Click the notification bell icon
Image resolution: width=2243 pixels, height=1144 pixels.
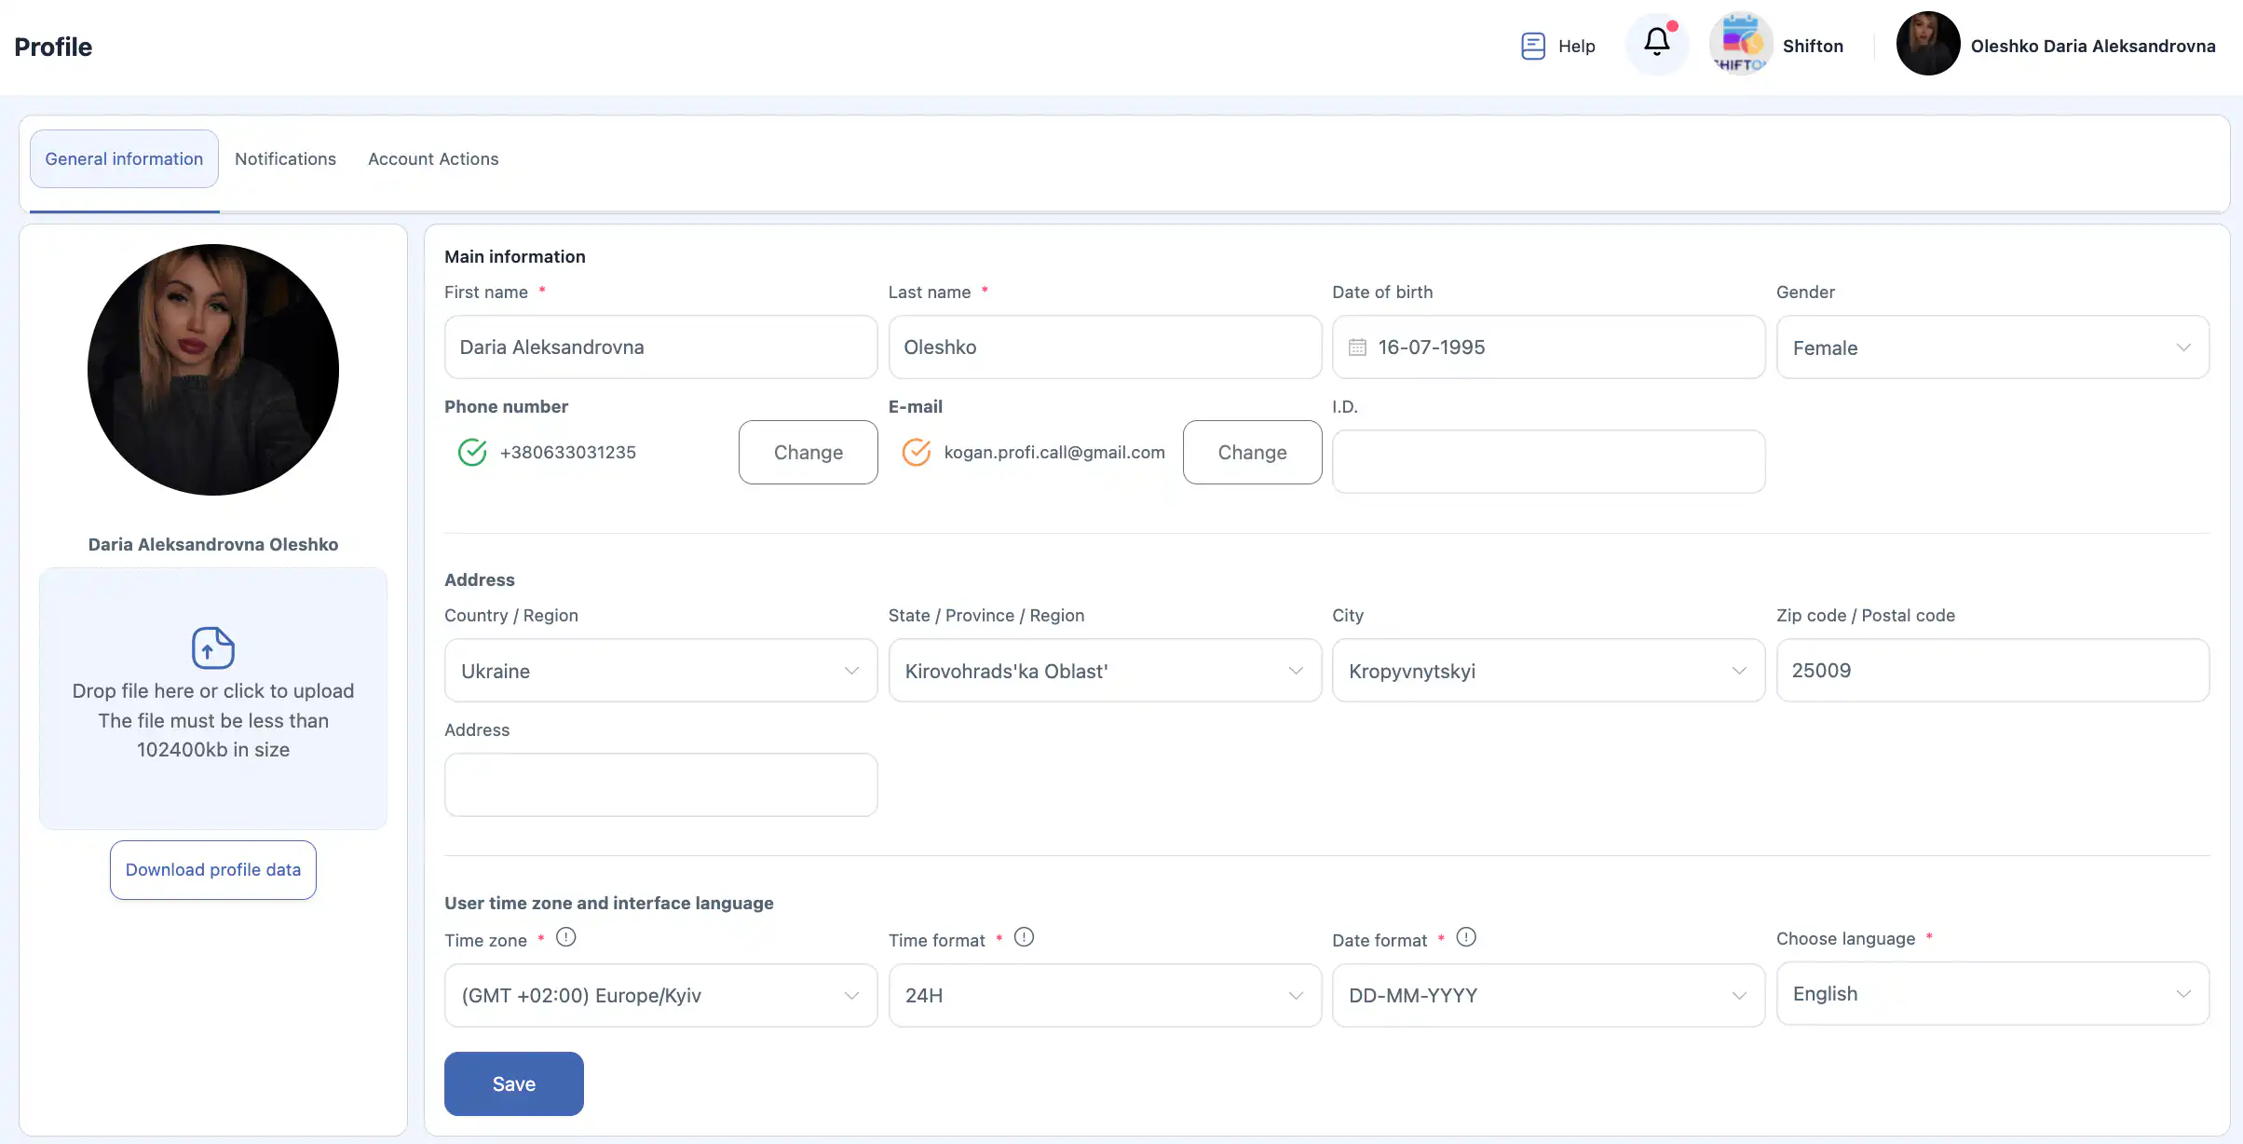(1656, 42)
